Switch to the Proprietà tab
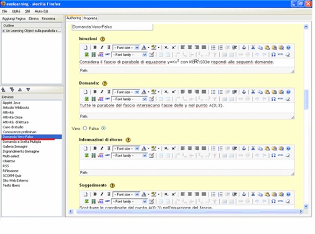The image size is (315, 234). click(90, 18)
